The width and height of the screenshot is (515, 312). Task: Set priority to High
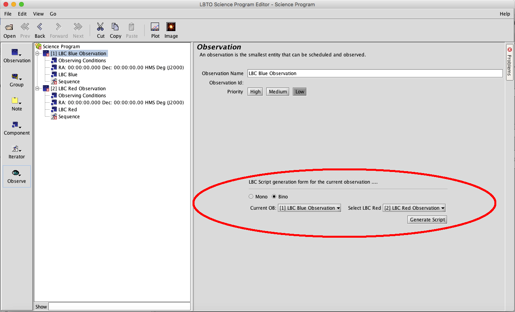click(255, 92)
